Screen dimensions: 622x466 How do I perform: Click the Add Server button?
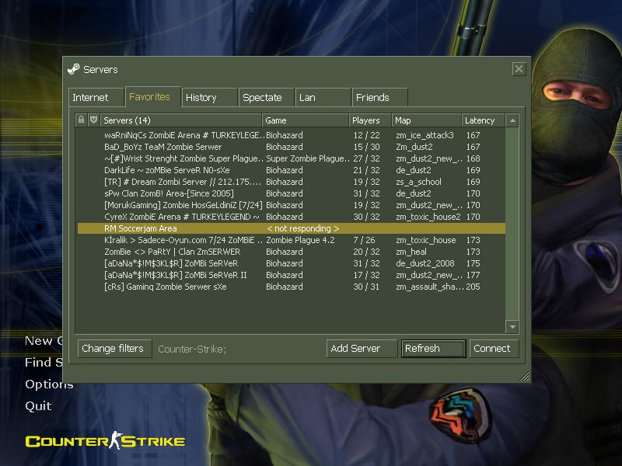pos(362,348)
